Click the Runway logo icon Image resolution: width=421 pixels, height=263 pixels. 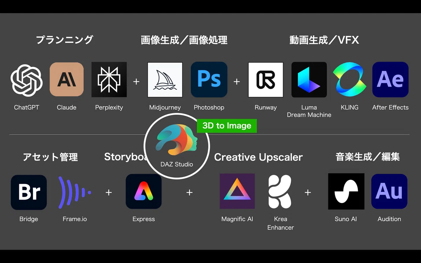click(266, 80)
